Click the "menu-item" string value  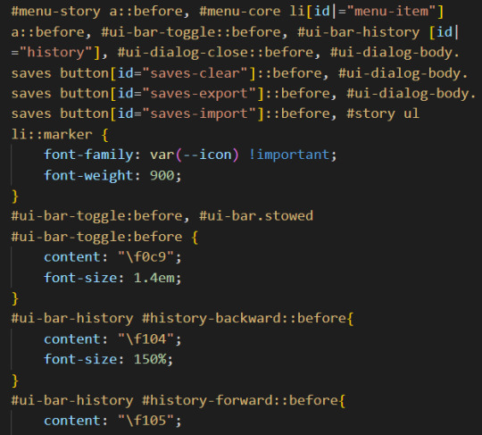(391, 12)
